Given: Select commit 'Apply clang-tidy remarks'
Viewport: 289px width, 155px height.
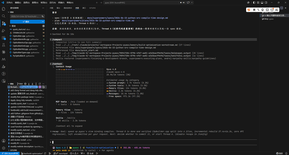Looking at the screenshot, I should pyautogui.click(x=27, y=100).
